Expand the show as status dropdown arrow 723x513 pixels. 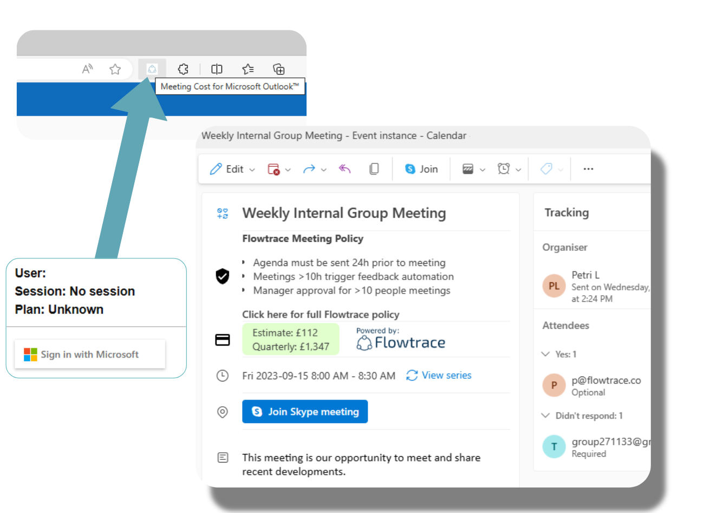pos(483,170)
